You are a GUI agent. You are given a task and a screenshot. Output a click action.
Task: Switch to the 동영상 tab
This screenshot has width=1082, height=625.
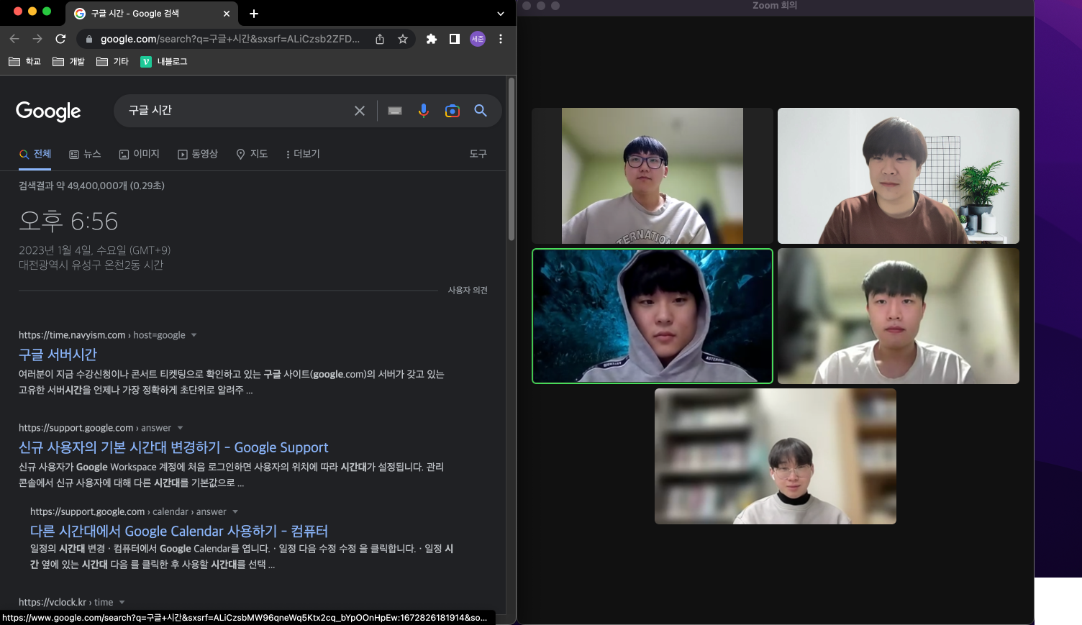(x=198, y=154)
